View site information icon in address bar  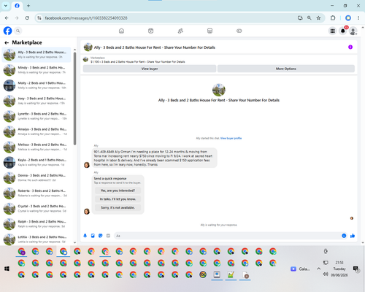click(39, 18)
